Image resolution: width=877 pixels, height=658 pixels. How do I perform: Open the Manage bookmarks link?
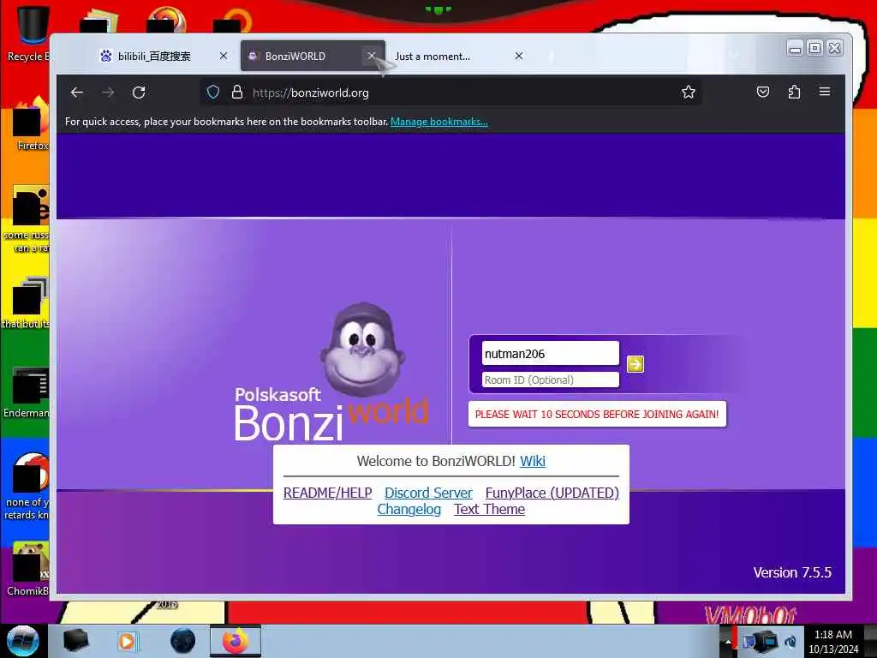tap(439, 122)
